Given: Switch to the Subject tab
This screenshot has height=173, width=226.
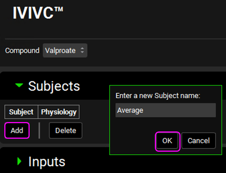Looking at the screenshot, I should [x=21, y=112].
